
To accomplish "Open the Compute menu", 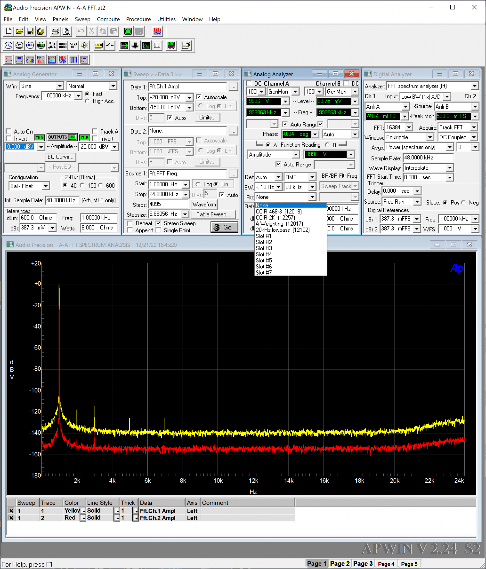I will point(108,19).
